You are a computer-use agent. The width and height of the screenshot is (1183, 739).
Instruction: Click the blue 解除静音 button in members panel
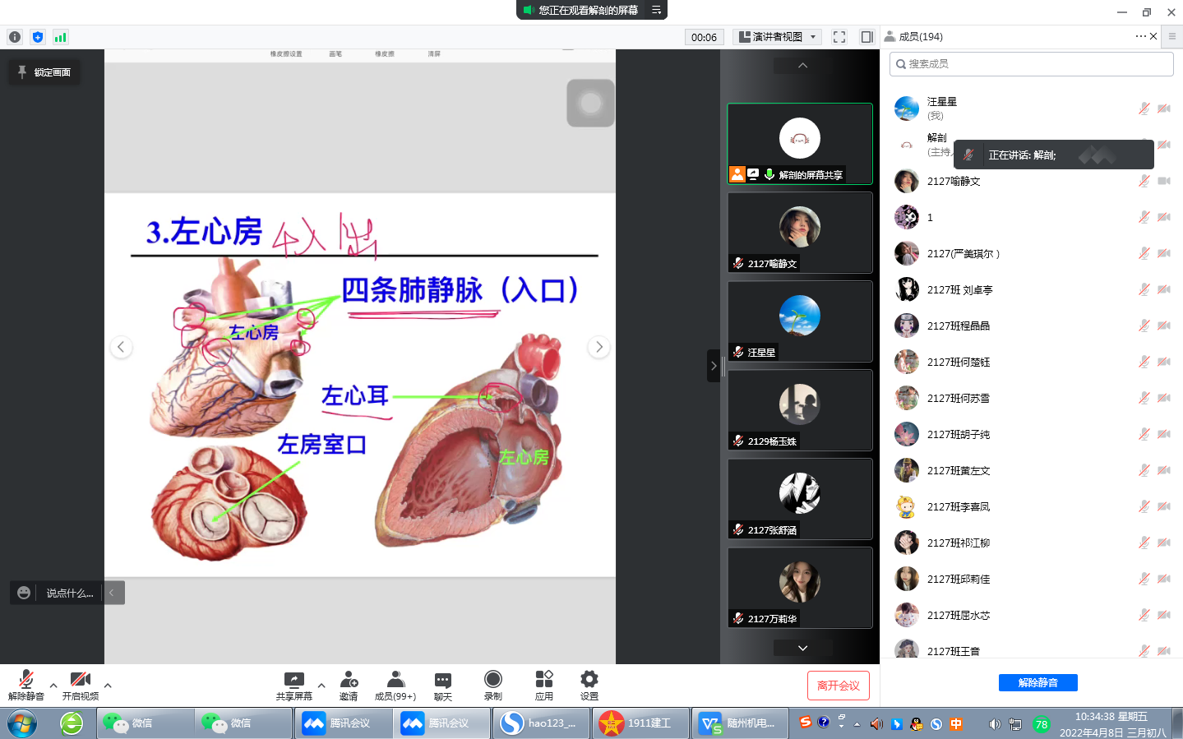click(1037, 683)
